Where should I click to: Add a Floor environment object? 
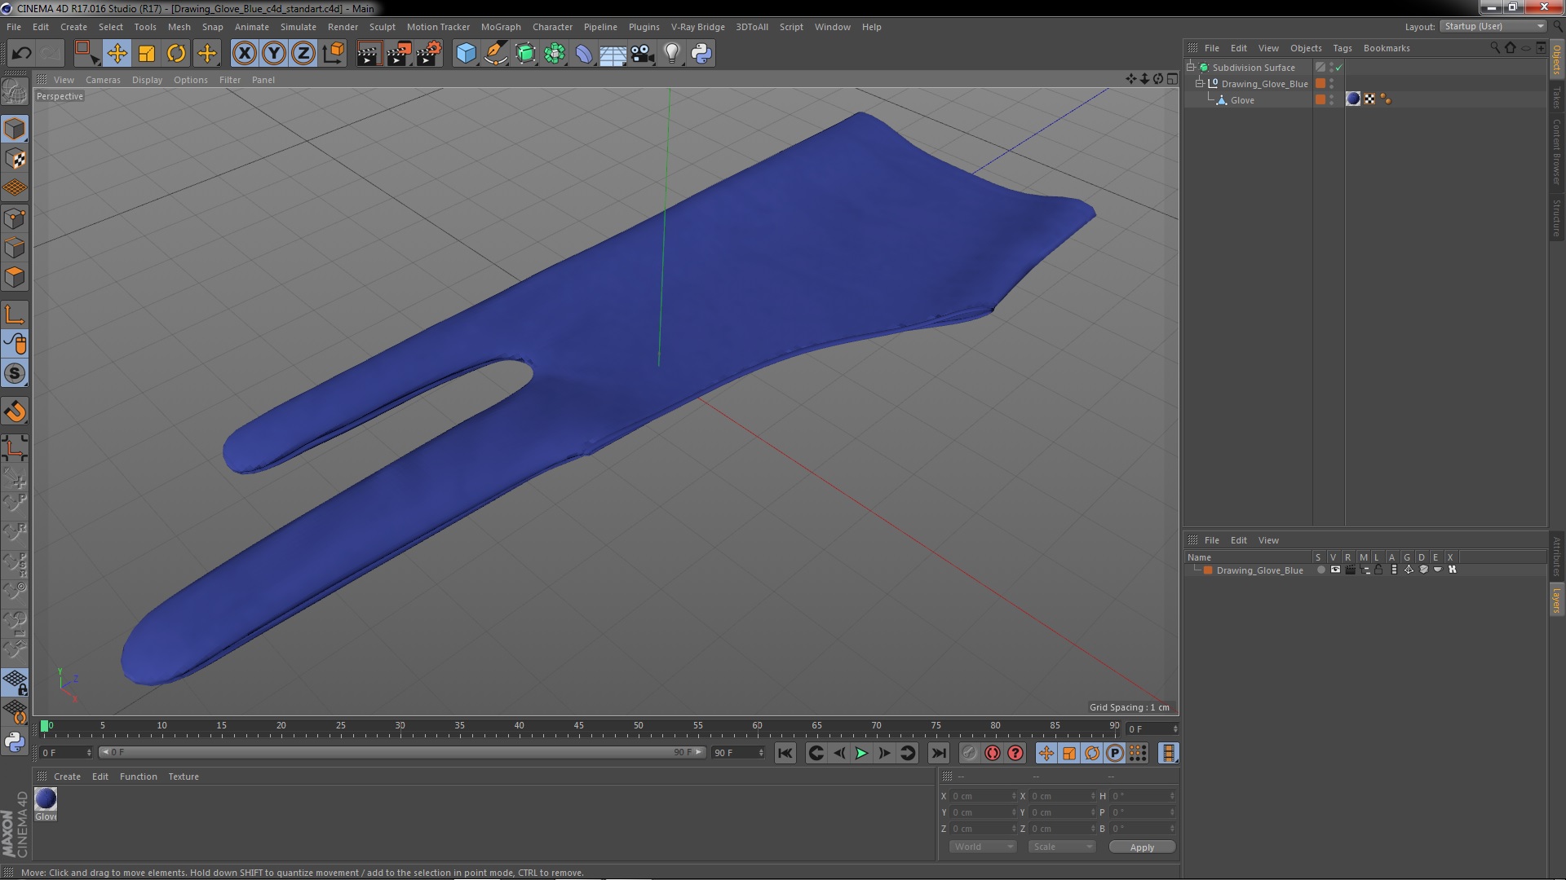click(613, 54)
